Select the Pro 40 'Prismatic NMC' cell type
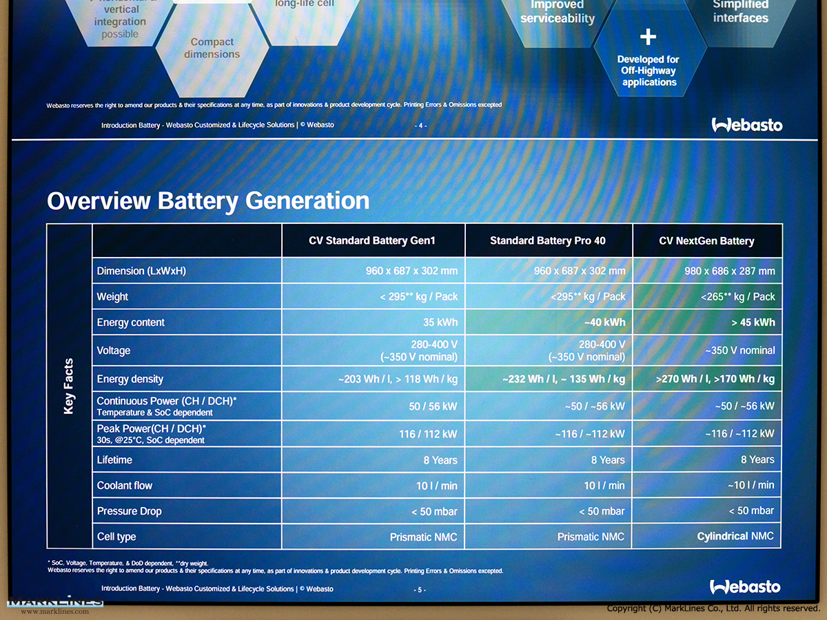Image resolution: width=827 pixels, height=620 pixels. [591, 537]
